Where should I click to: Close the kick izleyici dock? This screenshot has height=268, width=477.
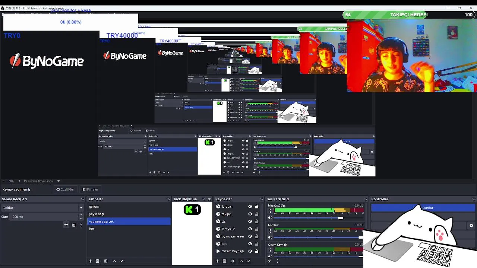pyautogui.click(x=209, y=199)
